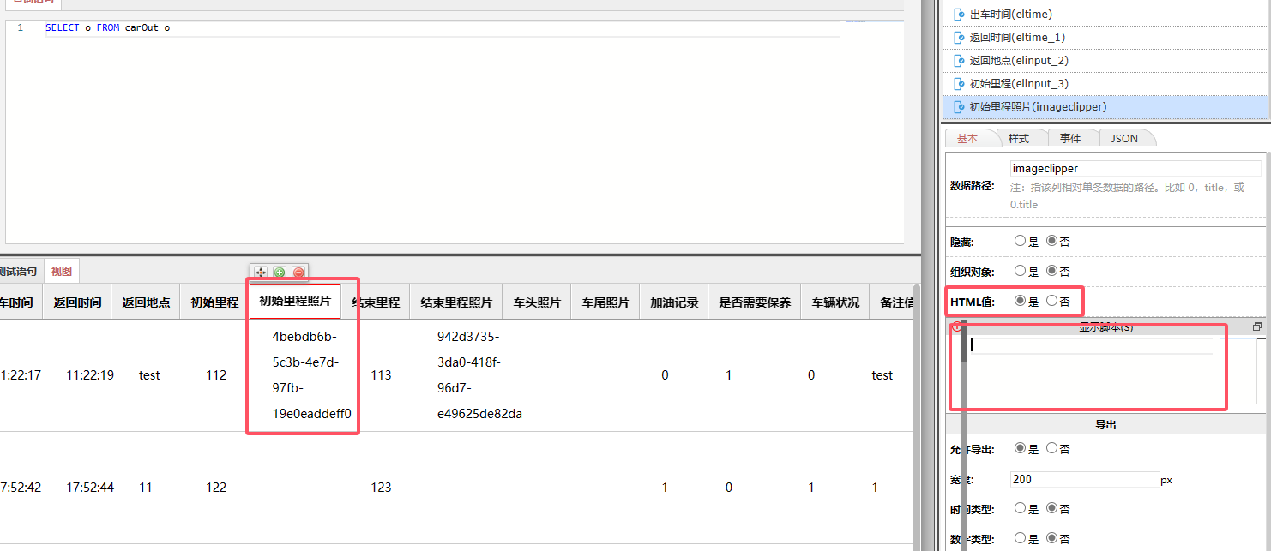The width and height of the screenshot is (1271, 551).
Task: Set 数字类型 to 否
Action: click(x=1052, y=539)
